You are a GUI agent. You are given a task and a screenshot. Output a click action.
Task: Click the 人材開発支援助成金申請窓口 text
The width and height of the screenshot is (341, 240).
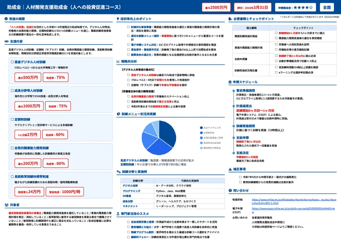(268, 222)
